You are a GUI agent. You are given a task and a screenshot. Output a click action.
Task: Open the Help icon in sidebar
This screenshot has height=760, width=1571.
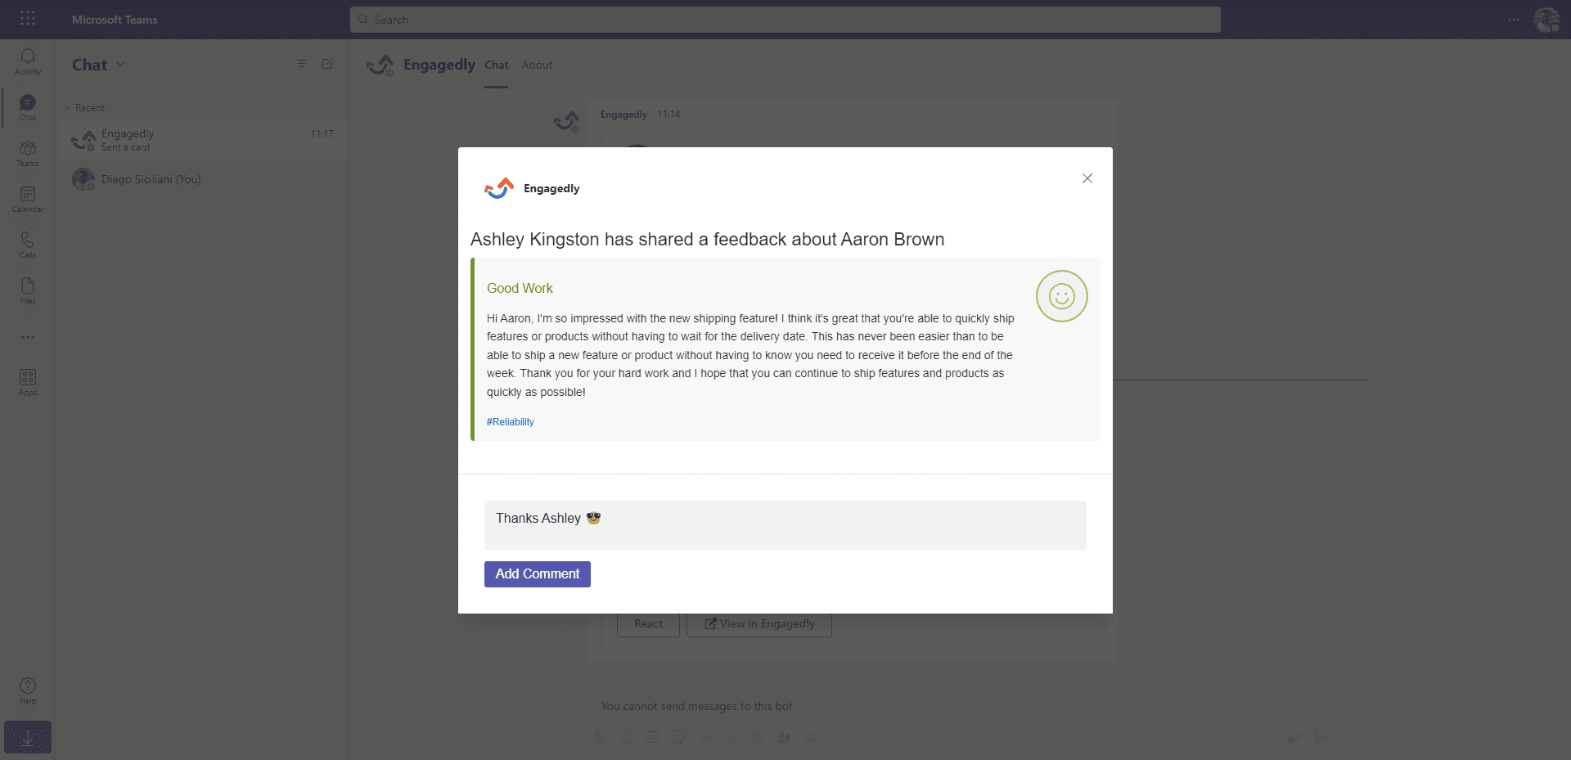pos(28,690)
